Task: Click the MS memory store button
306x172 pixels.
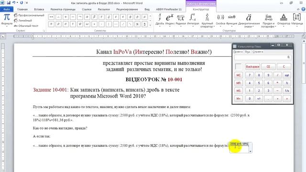Action: 239,91
